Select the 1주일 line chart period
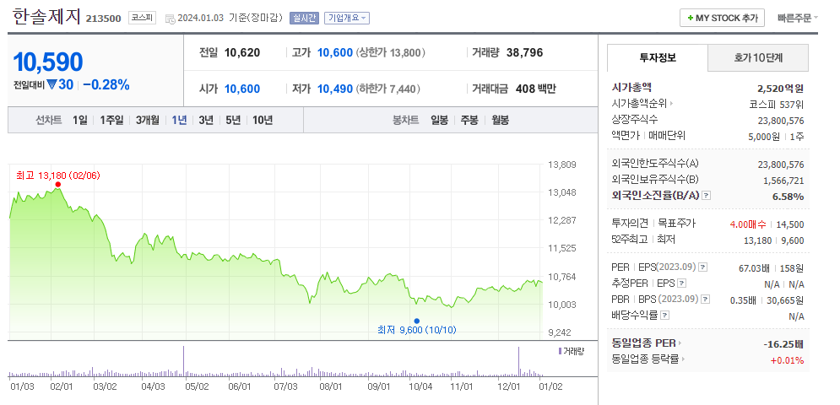The height and width of the screenshot is (405, 840). pyautogui.click(x=111, y=120)
